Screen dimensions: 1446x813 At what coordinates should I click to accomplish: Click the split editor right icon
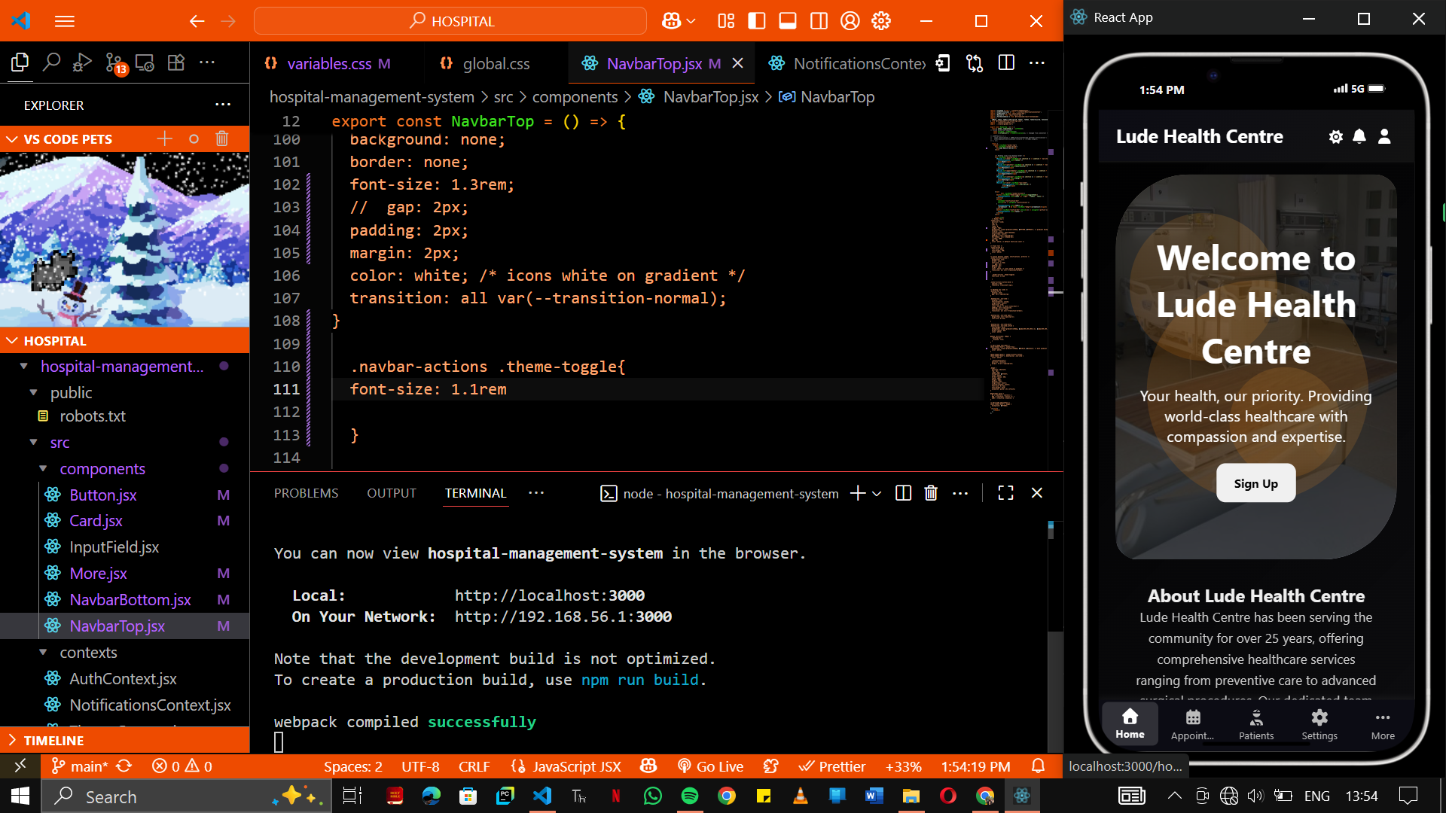pos(1006,63)
